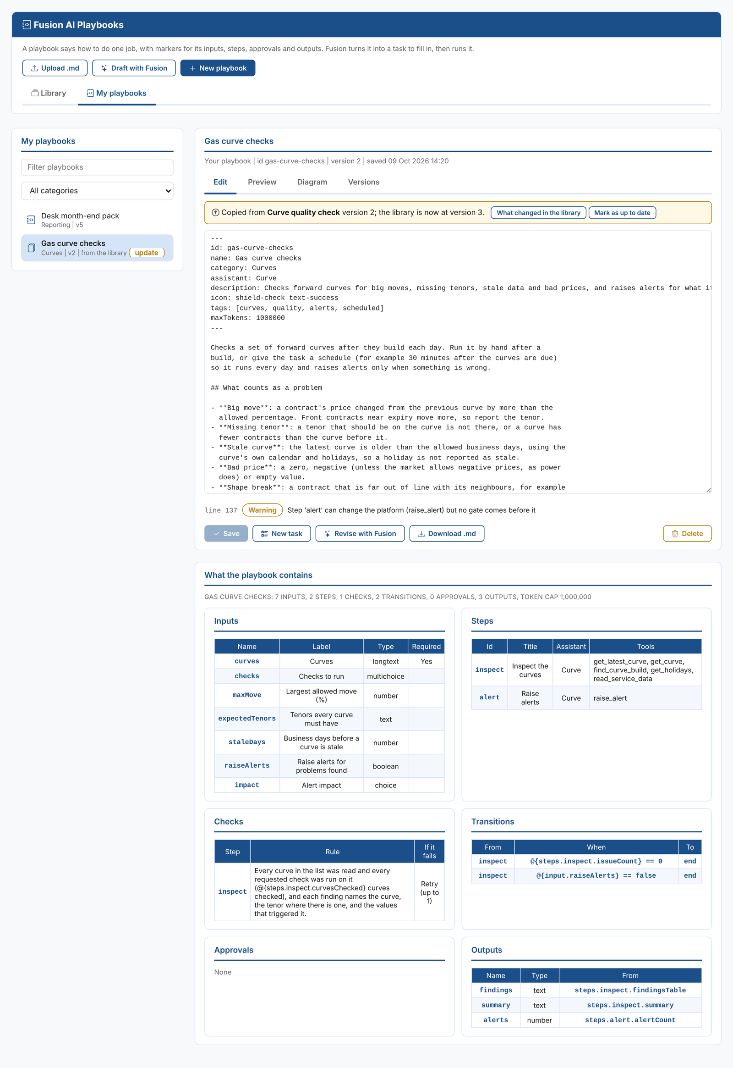Click 'Mark as up to date'
The image size is (733, 1068).
click(x=622, y=212)
